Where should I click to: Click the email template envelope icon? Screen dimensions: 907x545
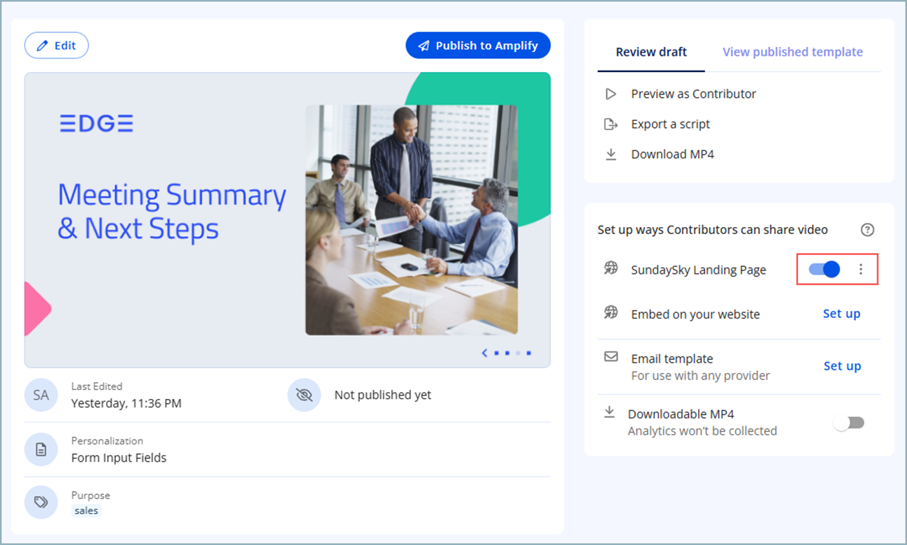click(611, 357)
